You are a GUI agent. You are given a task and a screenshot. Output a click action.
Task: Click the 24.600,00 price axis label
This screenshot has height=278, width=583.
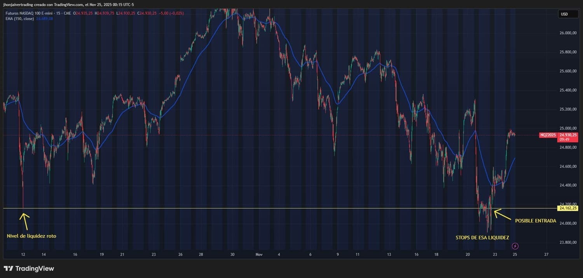point(567,166)
